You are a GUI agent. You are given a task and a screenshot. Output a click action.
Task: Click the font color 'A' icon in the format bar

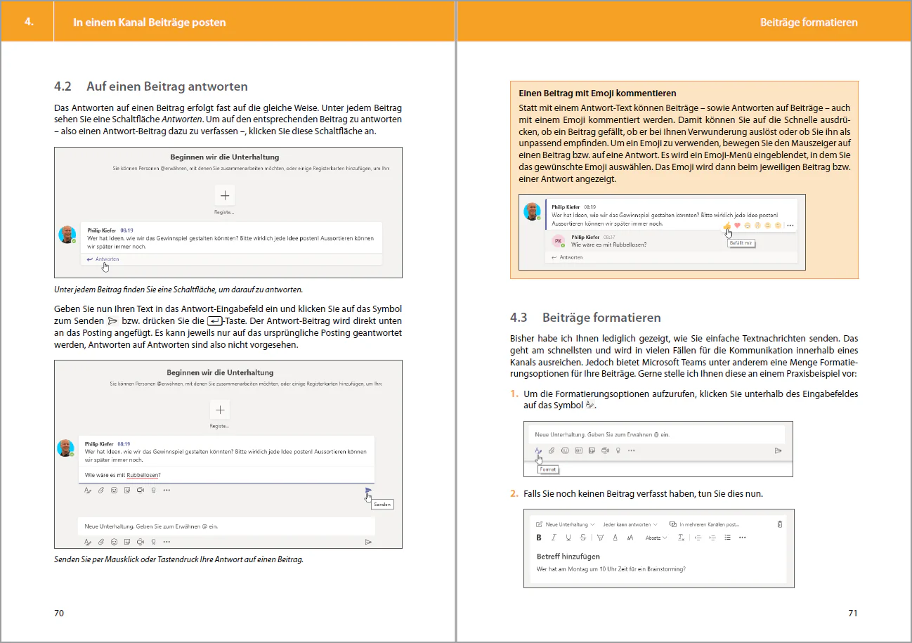(615, 538)
